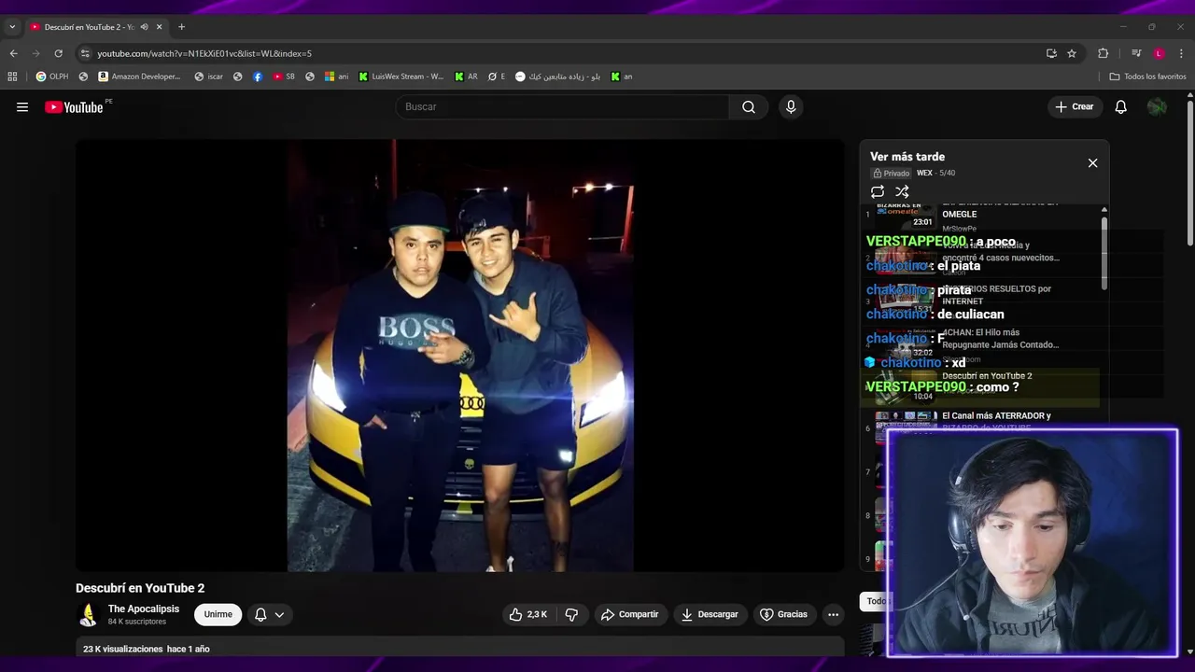1195x672 pixels.
Task: Open the channel avatar of The Apocalipsis
Action: click(x=88, y=614)
